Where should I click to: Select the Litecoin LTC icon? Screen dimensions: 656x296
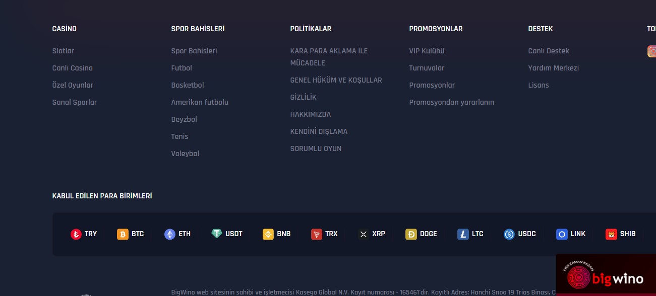click(x=463, y=234)
